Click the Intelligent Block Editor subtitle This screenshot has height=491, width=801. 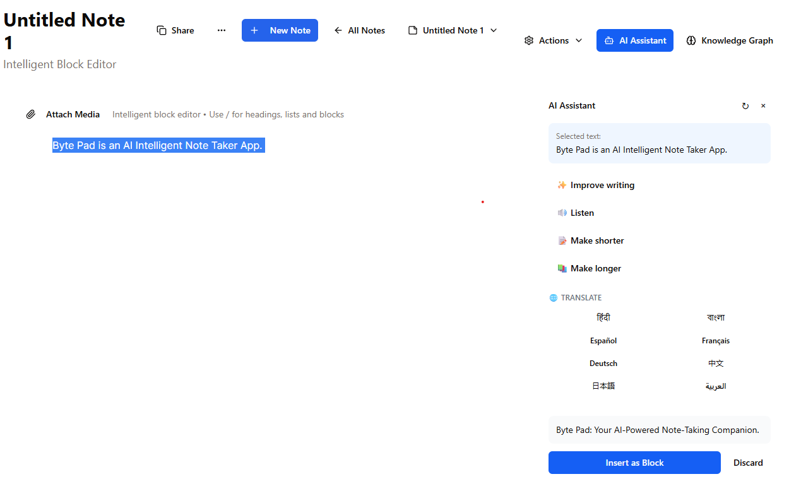[x=60, y=64]
